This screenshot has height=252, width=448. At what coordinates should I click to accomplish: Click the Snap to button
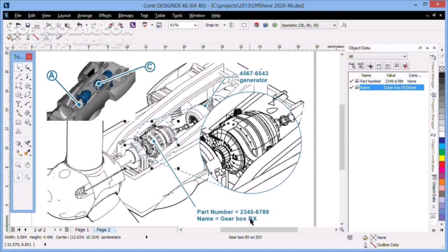pyautogui.click(x=212, y=25)
